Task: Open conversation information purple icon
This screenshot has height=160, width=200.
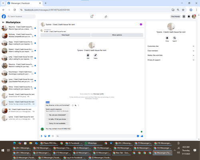Action: [141, 24]
